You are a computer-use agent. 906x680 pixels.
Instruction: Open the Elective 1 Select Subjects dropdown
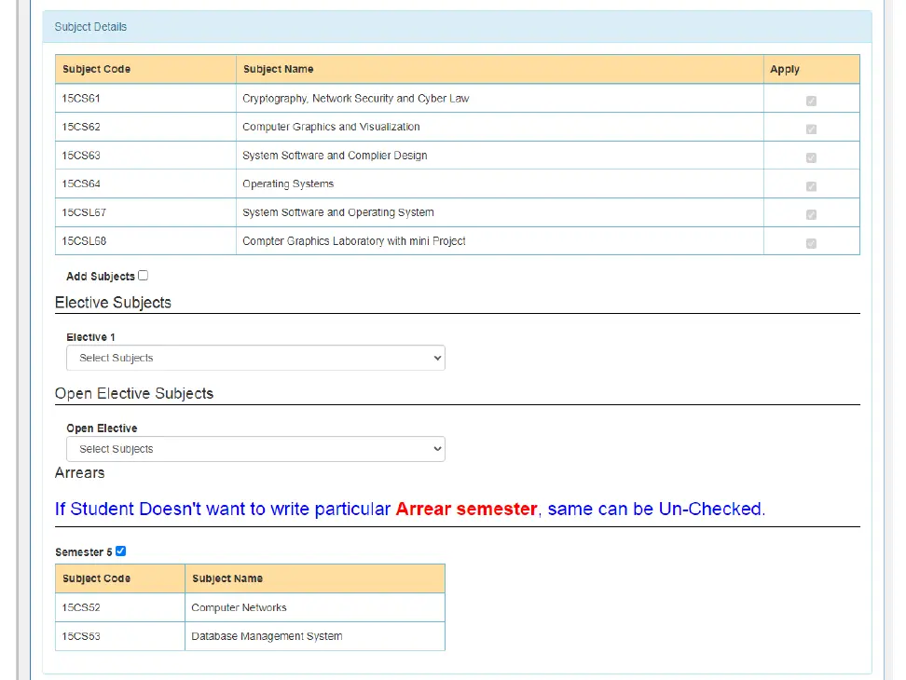[255, 358]
